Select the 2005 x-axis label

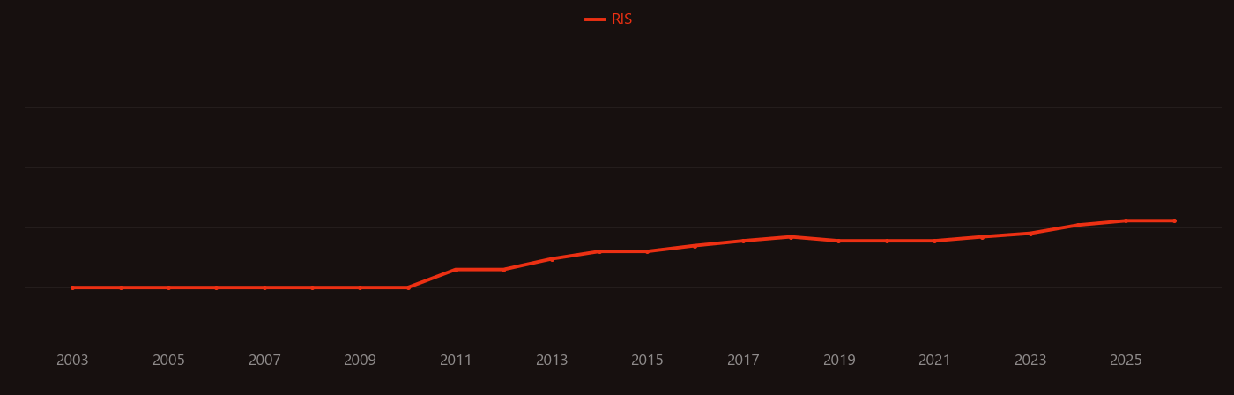click(168, 361)
